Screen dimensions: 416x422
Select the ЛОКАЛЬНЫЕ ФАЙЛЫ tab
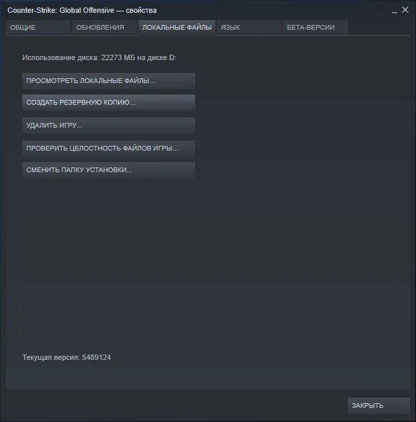click(177, 28)
